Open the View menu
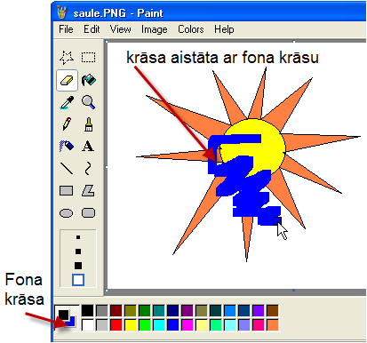Viewport: 367px width, 343px height. [x=121, y=29]
